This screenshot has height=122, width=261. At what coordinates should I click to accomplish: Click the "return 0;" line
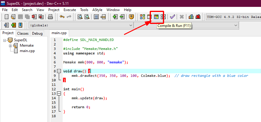tap(81, 107)
